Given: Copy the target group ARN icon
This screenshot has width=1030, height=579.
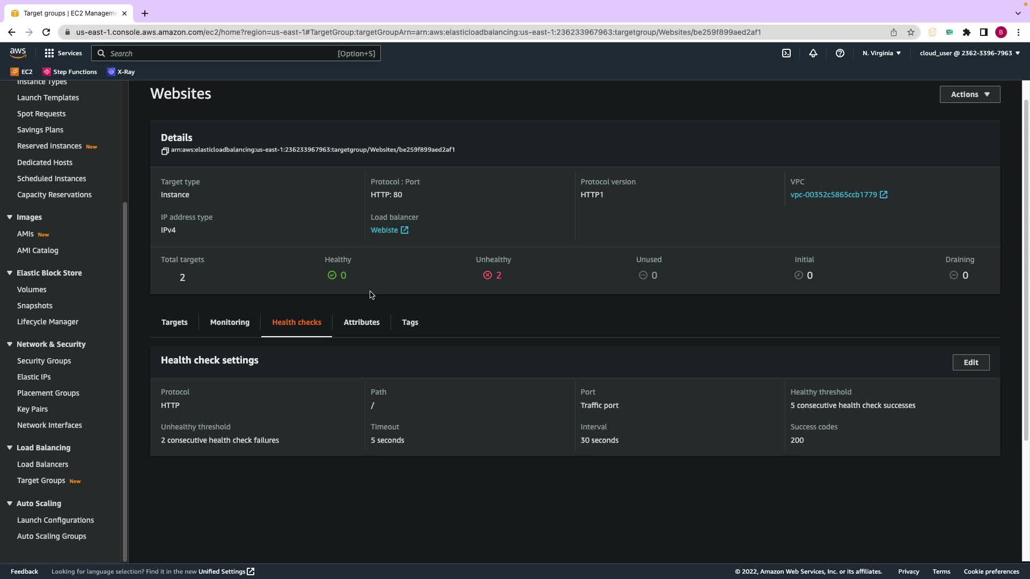Looking at the screenshot, I should pyautogui.click(x=165, y=151).
